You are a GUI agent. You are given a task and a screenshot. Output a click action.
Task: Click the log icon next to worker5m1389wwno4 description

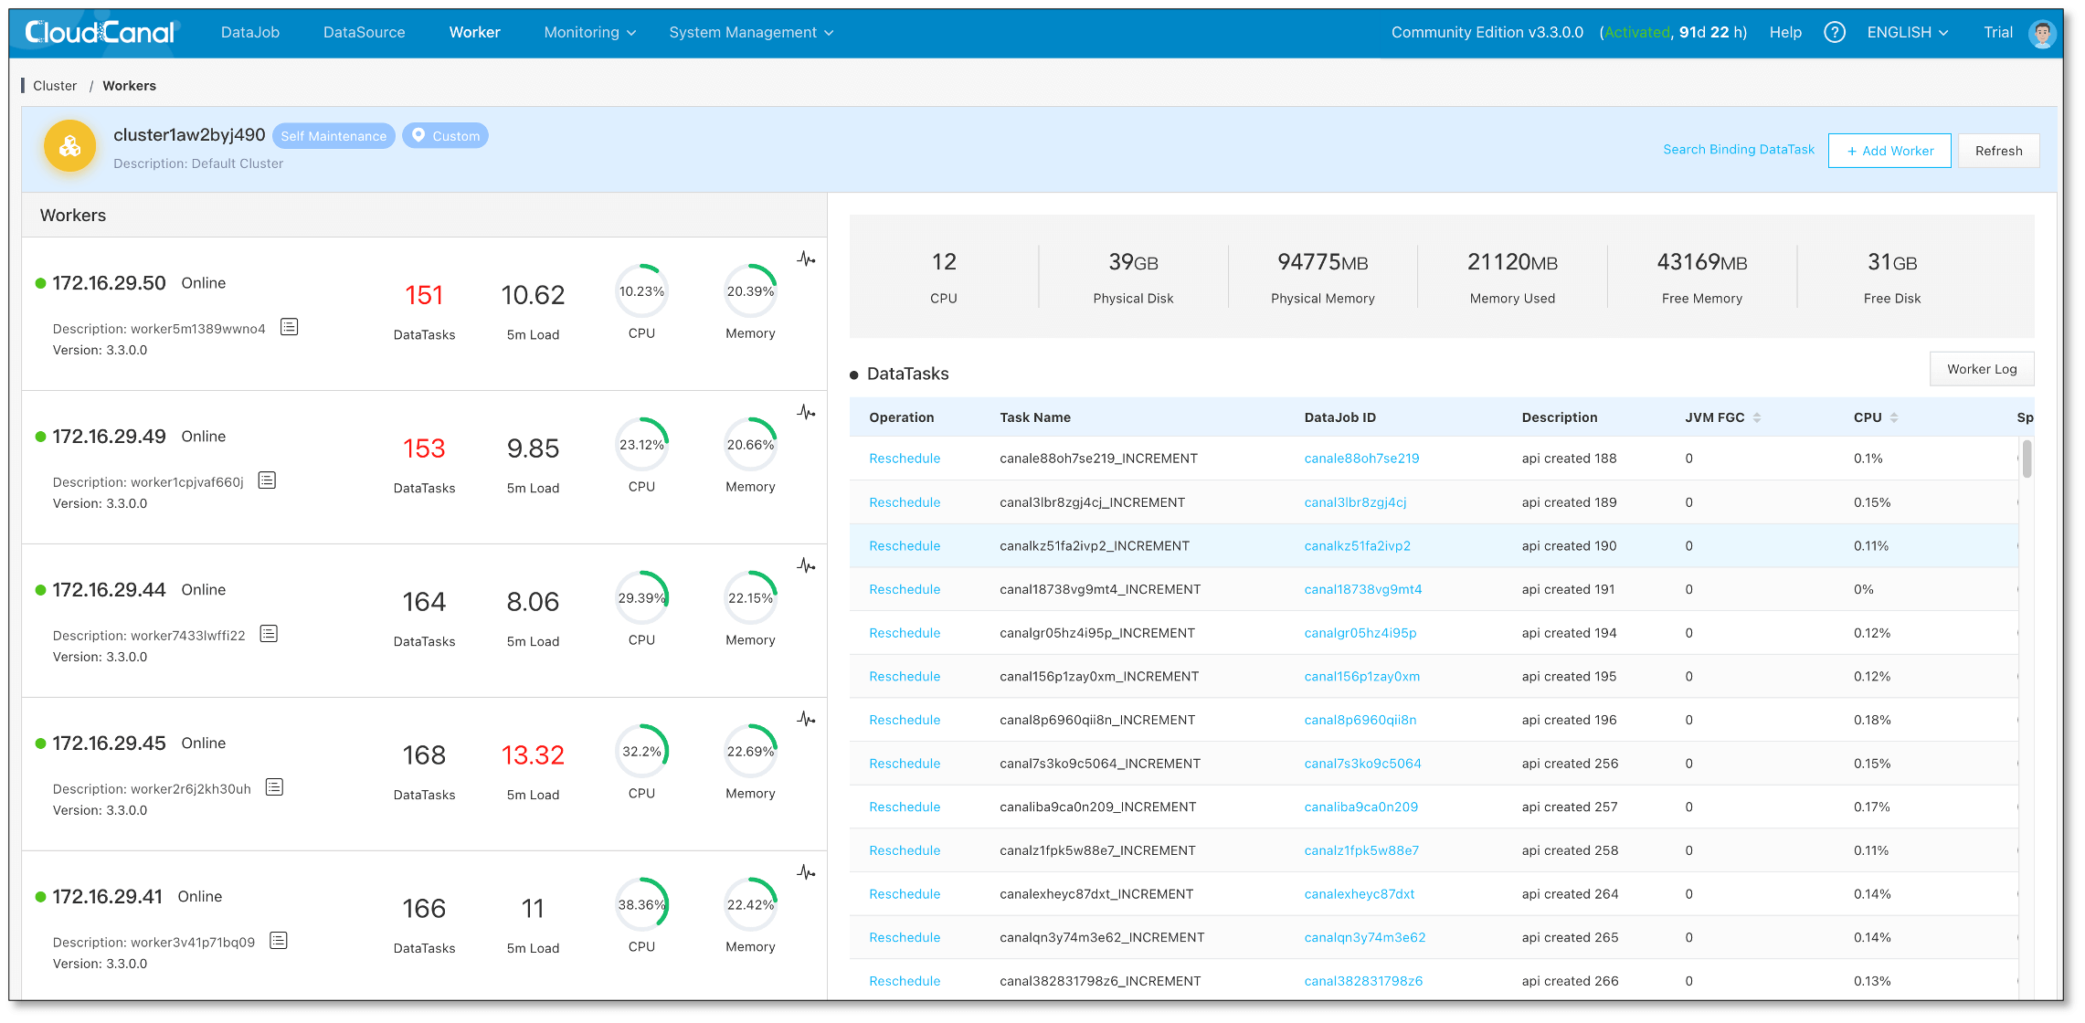289,327
